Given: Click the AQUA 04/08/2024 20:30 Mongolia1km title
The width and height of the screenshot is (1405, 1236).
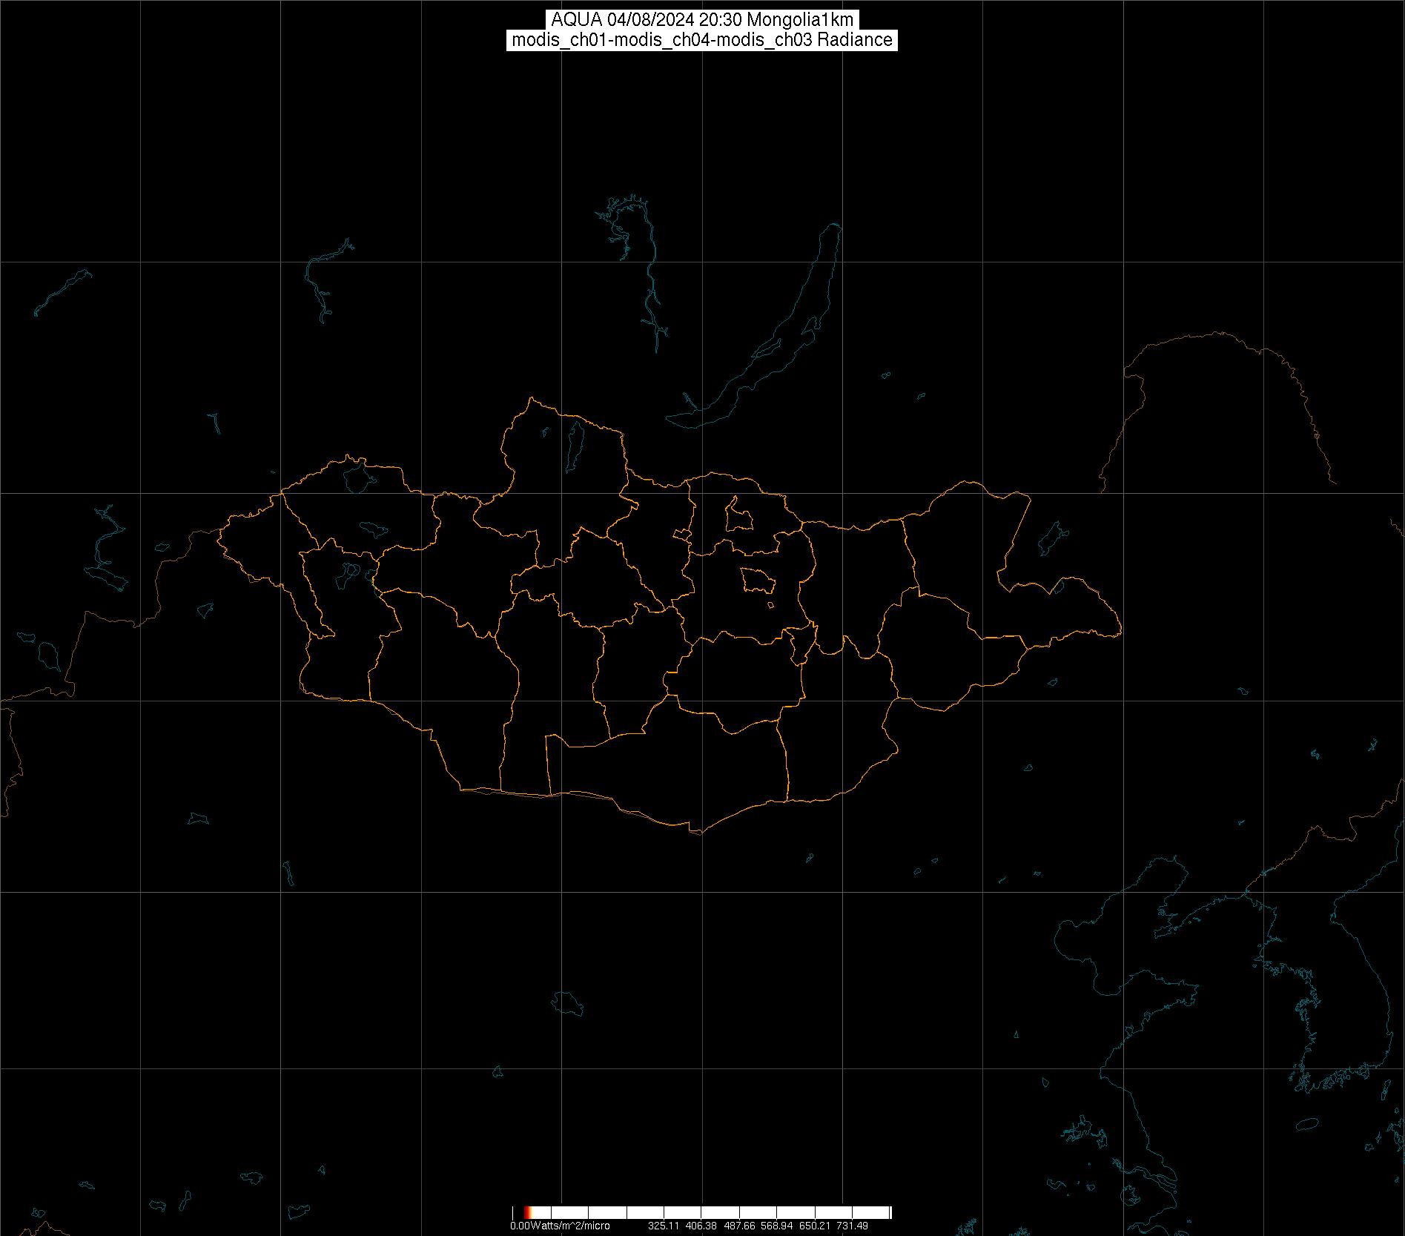Looking at the screenshot, I should click(702, 20).
